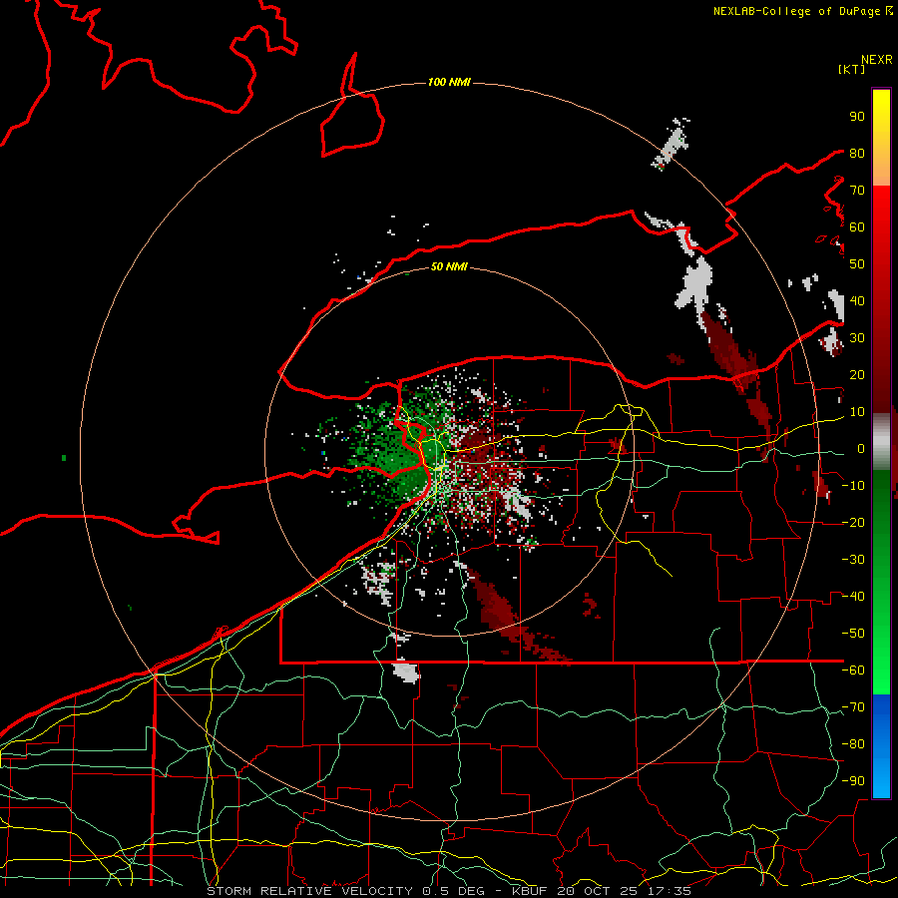Select the 30 scale label
Viewport: 898px width, 898px height.
(857, 338)
